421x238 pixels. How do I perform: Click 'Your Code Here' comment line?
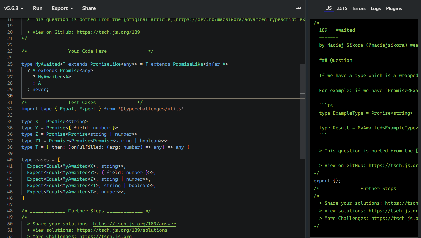[87, 51]
